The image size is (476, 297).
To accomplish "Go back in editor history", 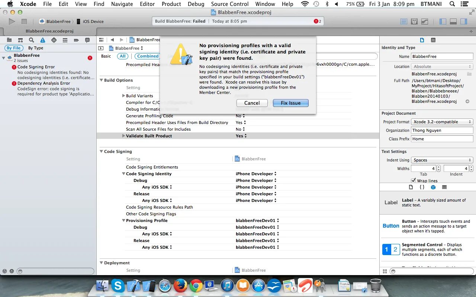I will (112, 40).
